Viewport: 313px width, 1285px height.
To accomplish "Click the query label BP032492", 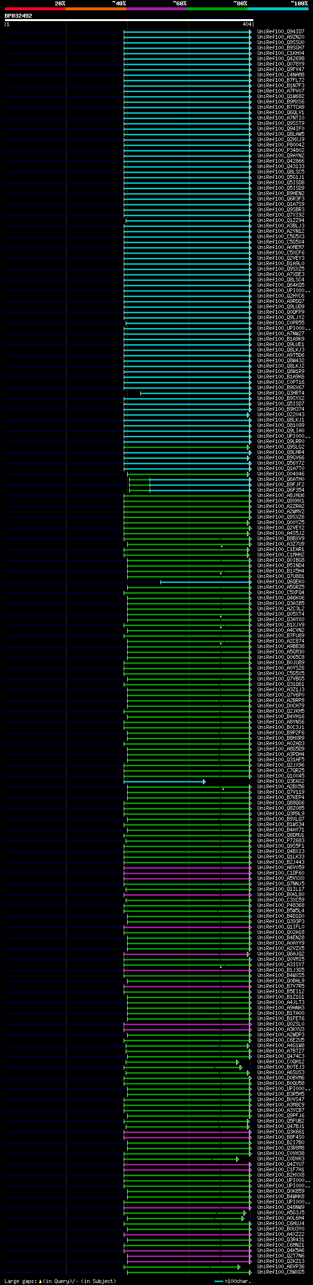I will (19, 16).
